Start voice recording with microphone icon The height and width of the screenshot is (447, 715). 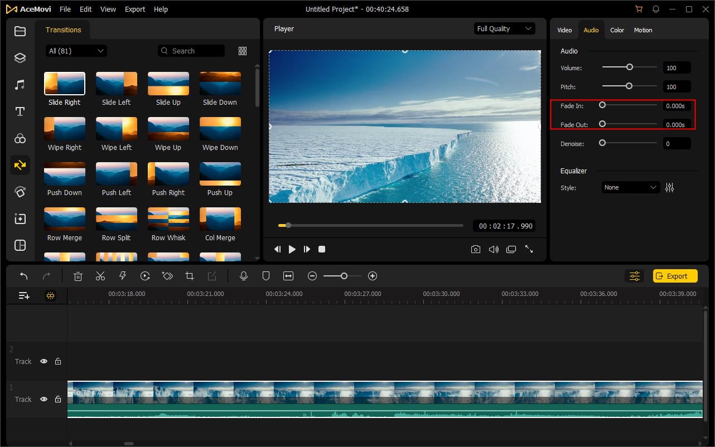coord(243,276)
